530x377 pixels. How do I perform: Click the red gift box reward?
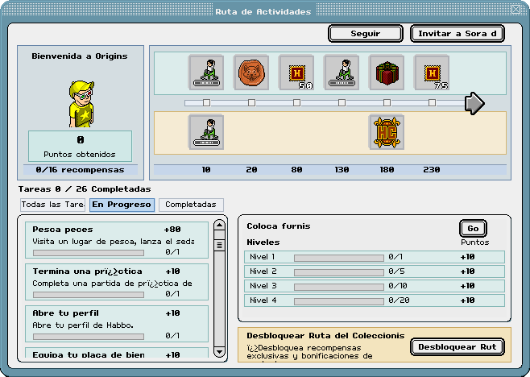tap(387, 72)
